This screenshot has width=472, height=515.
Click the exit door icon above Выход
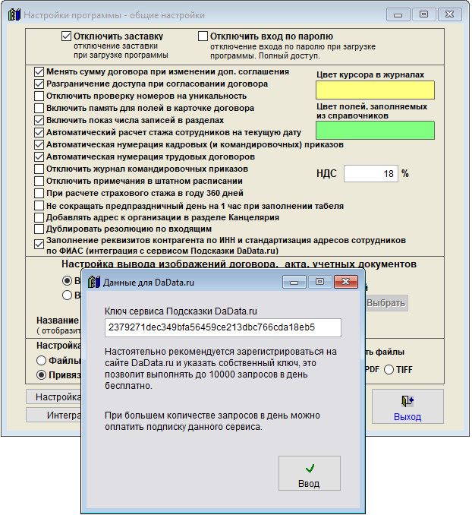[x=407, y=401]
